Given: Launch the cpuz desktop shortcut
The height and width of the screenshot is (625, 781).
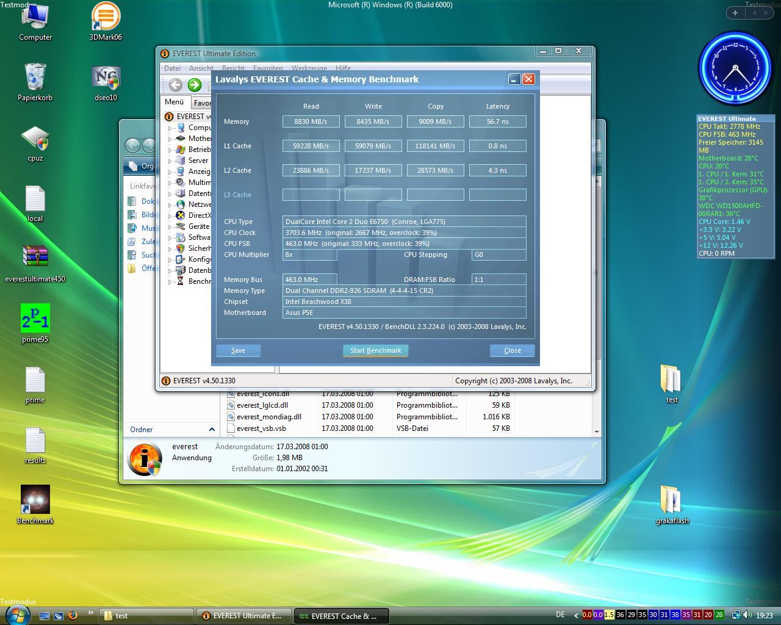Looking at the screenshot, I should [x=35, y=143].
